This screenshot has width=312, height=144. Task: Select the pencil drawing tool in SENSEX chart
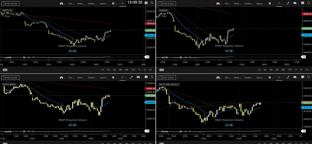(x=288, y=4)
